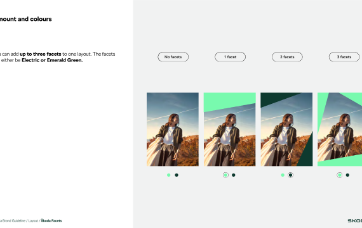Select Emerald Green dot under 1 facet image
Viewport: 362px width, 228px height.
click(234, 175)
